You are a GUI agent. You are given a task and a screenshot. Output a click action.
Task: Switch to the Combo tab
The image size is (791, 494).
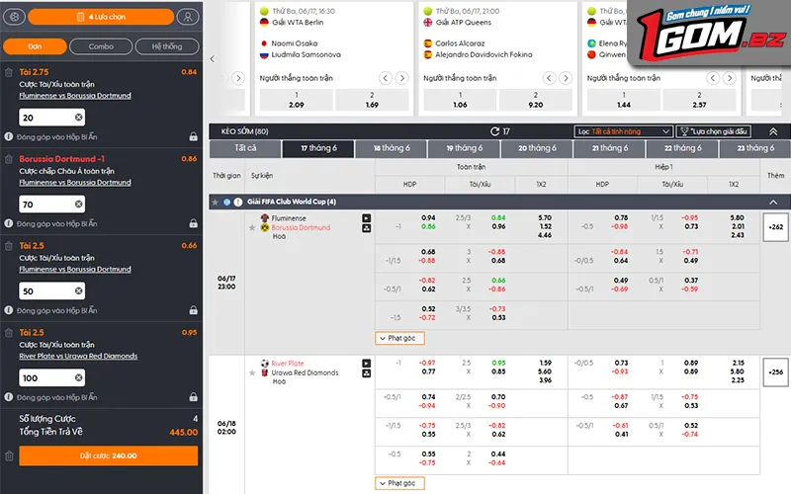tap(101, 46)
